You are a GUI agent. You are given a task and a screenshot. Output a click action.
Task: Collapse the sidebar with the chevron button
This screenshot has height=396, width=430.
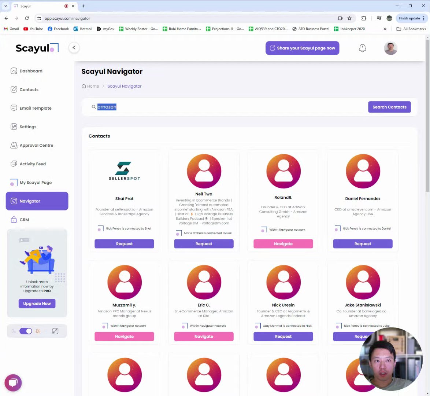coord(74,48)
